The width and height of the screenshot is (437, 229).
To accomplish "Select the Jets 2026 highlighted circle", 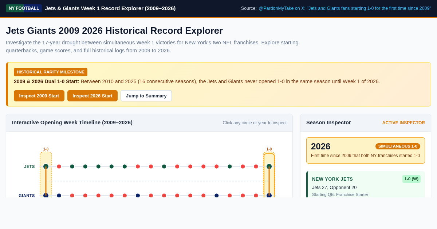I will 269,166.
